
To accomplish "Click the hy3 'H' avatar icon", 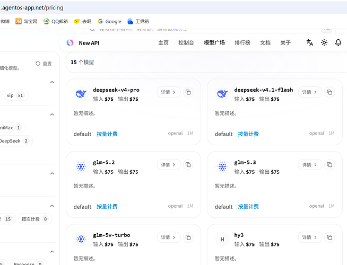I will (222, 240).
